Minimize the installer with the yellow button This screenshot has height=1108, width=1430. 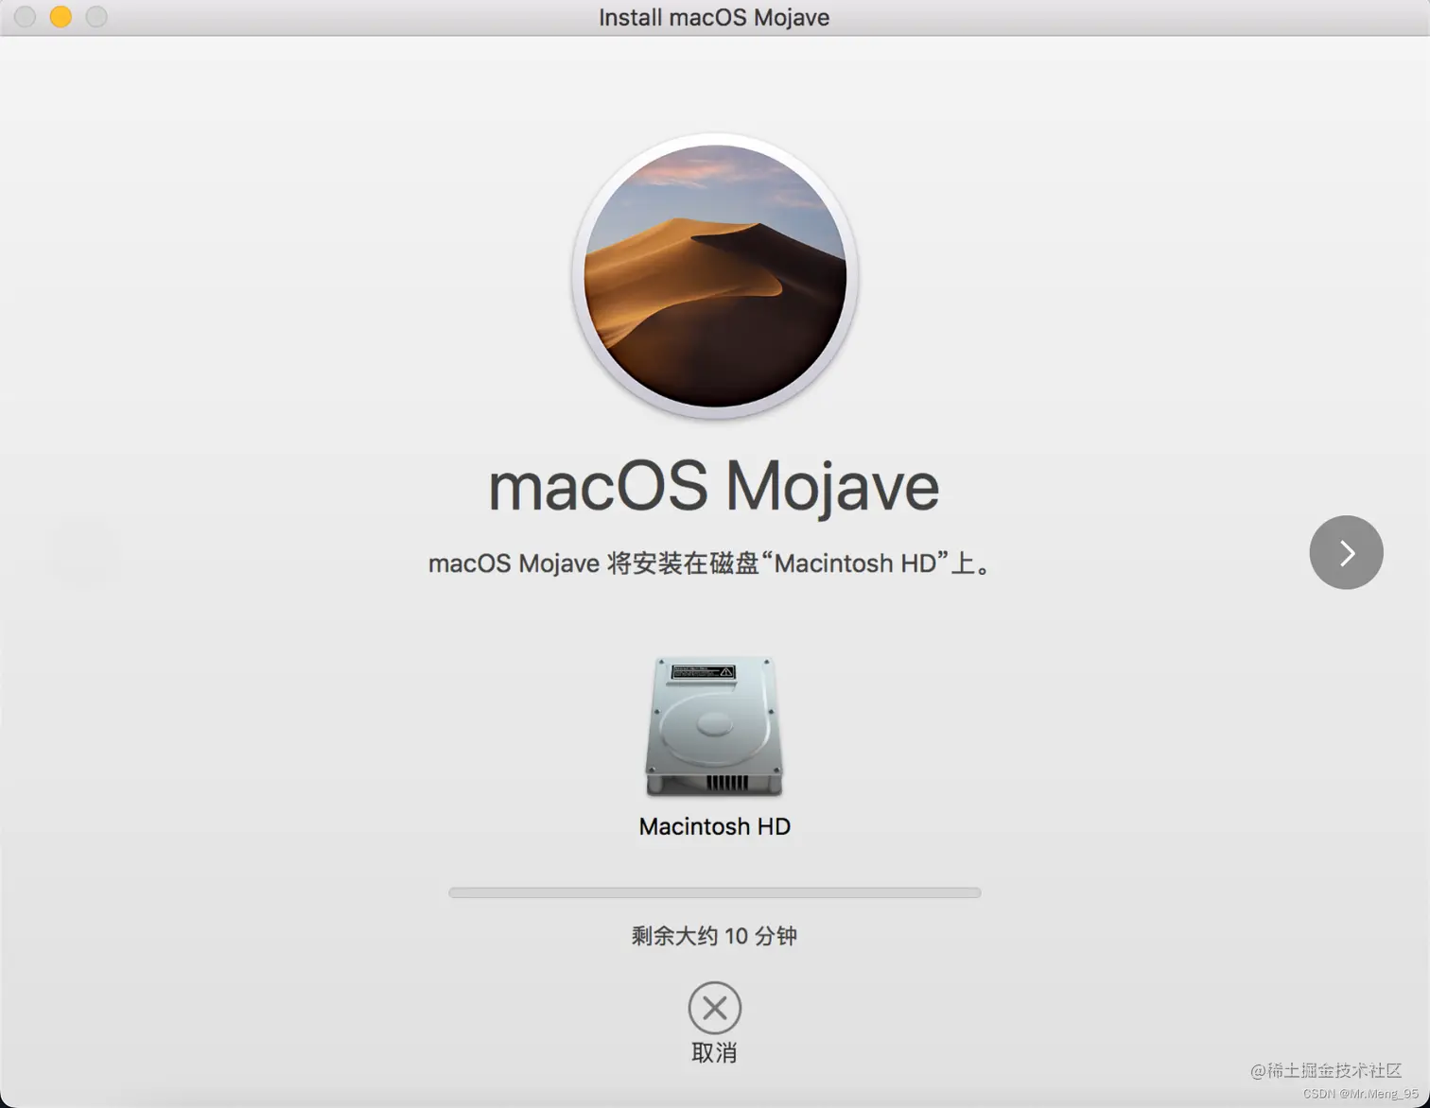(61, 17)
